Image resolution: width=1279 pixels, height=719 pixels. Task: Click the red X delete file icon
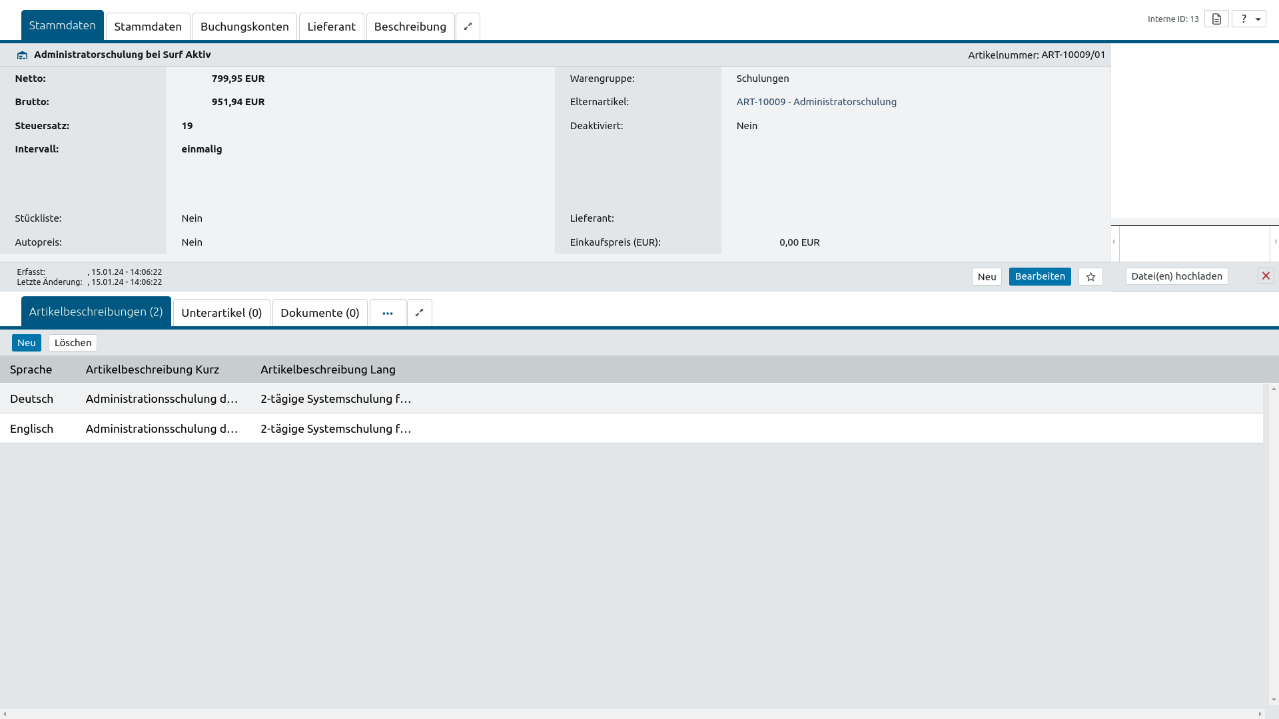1266,276
